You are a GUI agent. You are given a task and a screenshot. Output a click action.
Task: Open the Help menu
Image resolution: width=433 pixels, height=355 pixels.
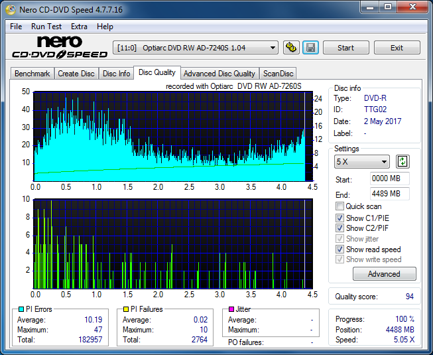coord(105,27)
